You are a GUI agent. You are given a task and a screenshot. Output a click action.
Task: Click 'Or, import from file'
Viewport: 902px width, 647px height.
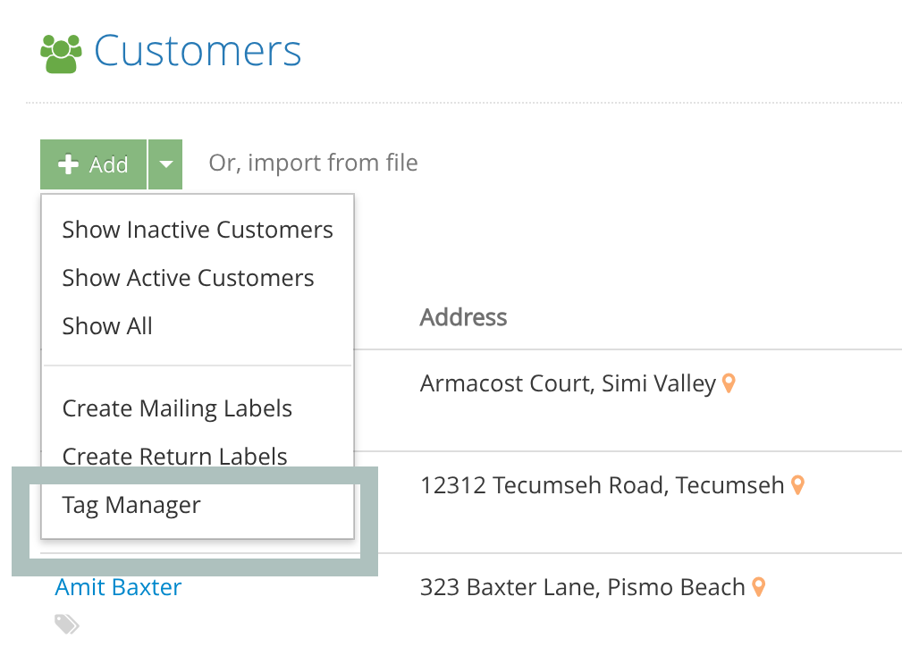[312, 163]
